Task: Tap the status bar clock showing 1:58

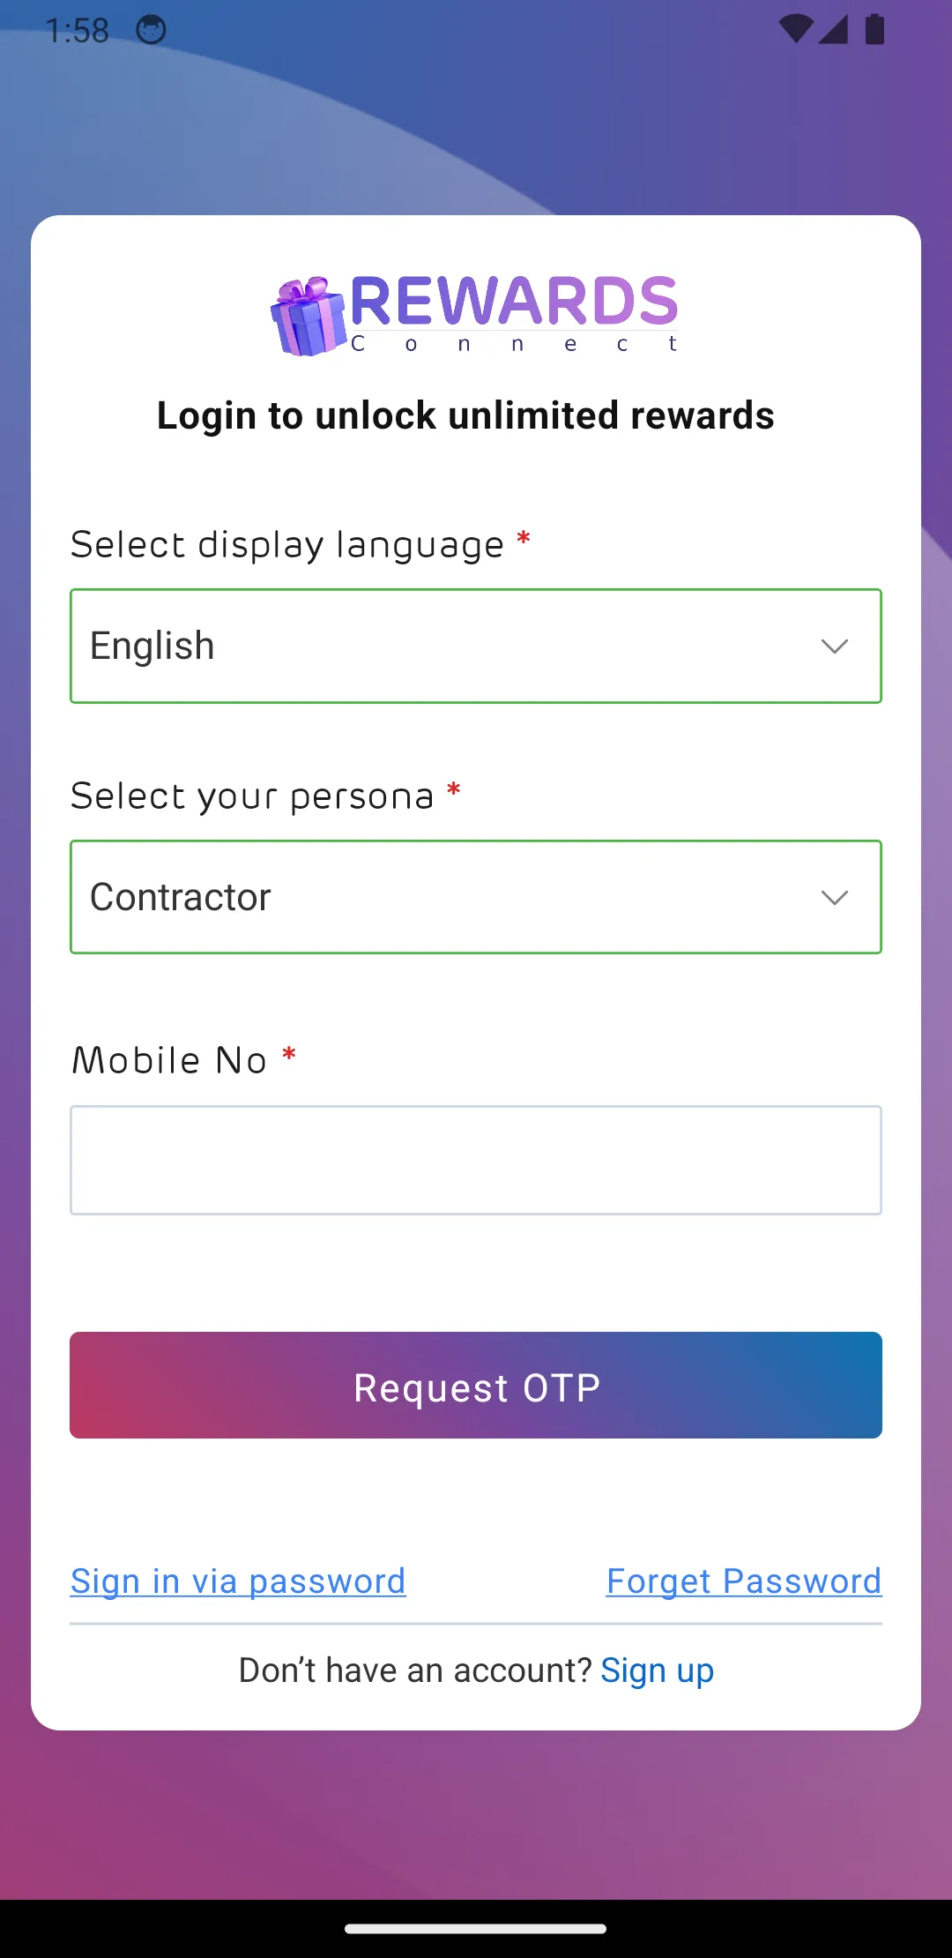Action: coord(78,31)
